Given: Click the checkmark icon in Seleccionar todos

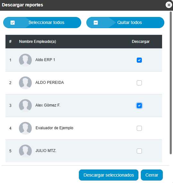Looking at the screenshot, I should [x=13, y=22].
